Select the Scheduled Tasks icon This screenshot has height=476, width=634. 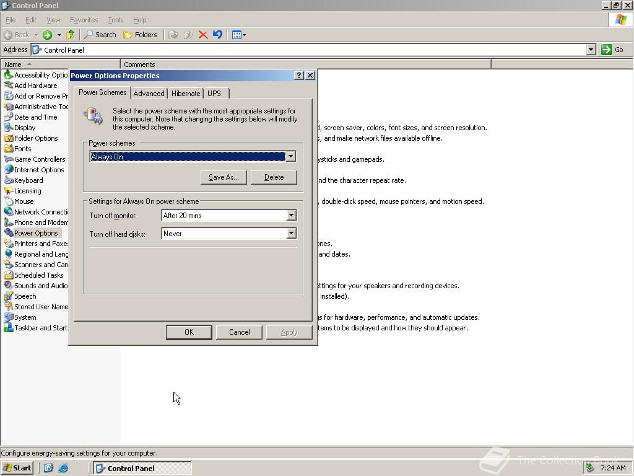point(9,275)
